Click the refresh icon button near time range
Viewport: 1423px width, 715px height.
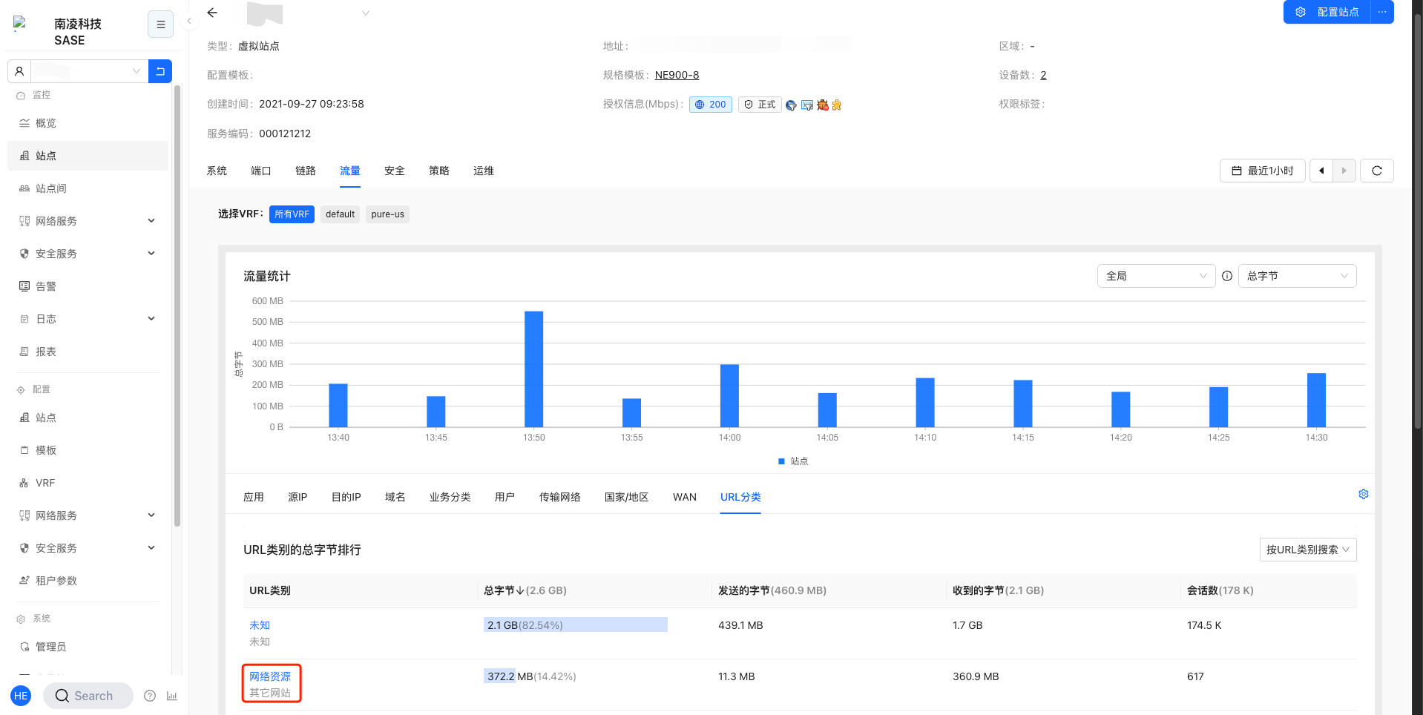tap(1377, 171)
